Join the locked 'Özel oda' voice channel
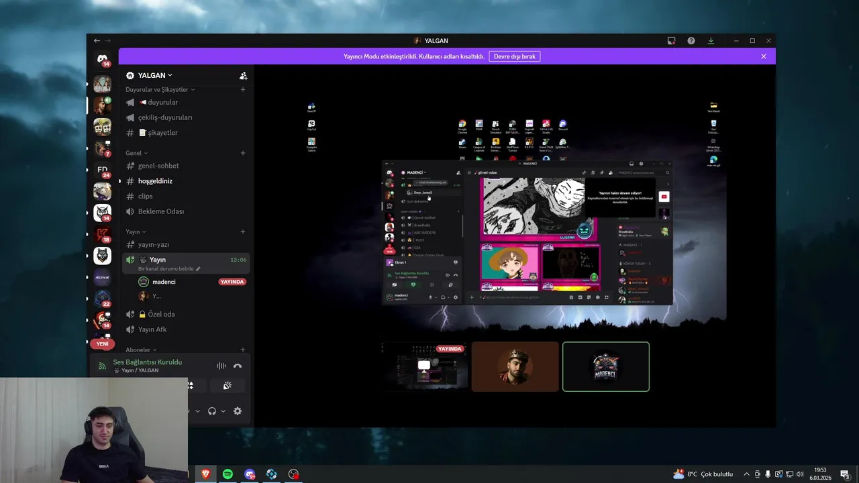Screen dimensions: 859x483 [186, 314]
